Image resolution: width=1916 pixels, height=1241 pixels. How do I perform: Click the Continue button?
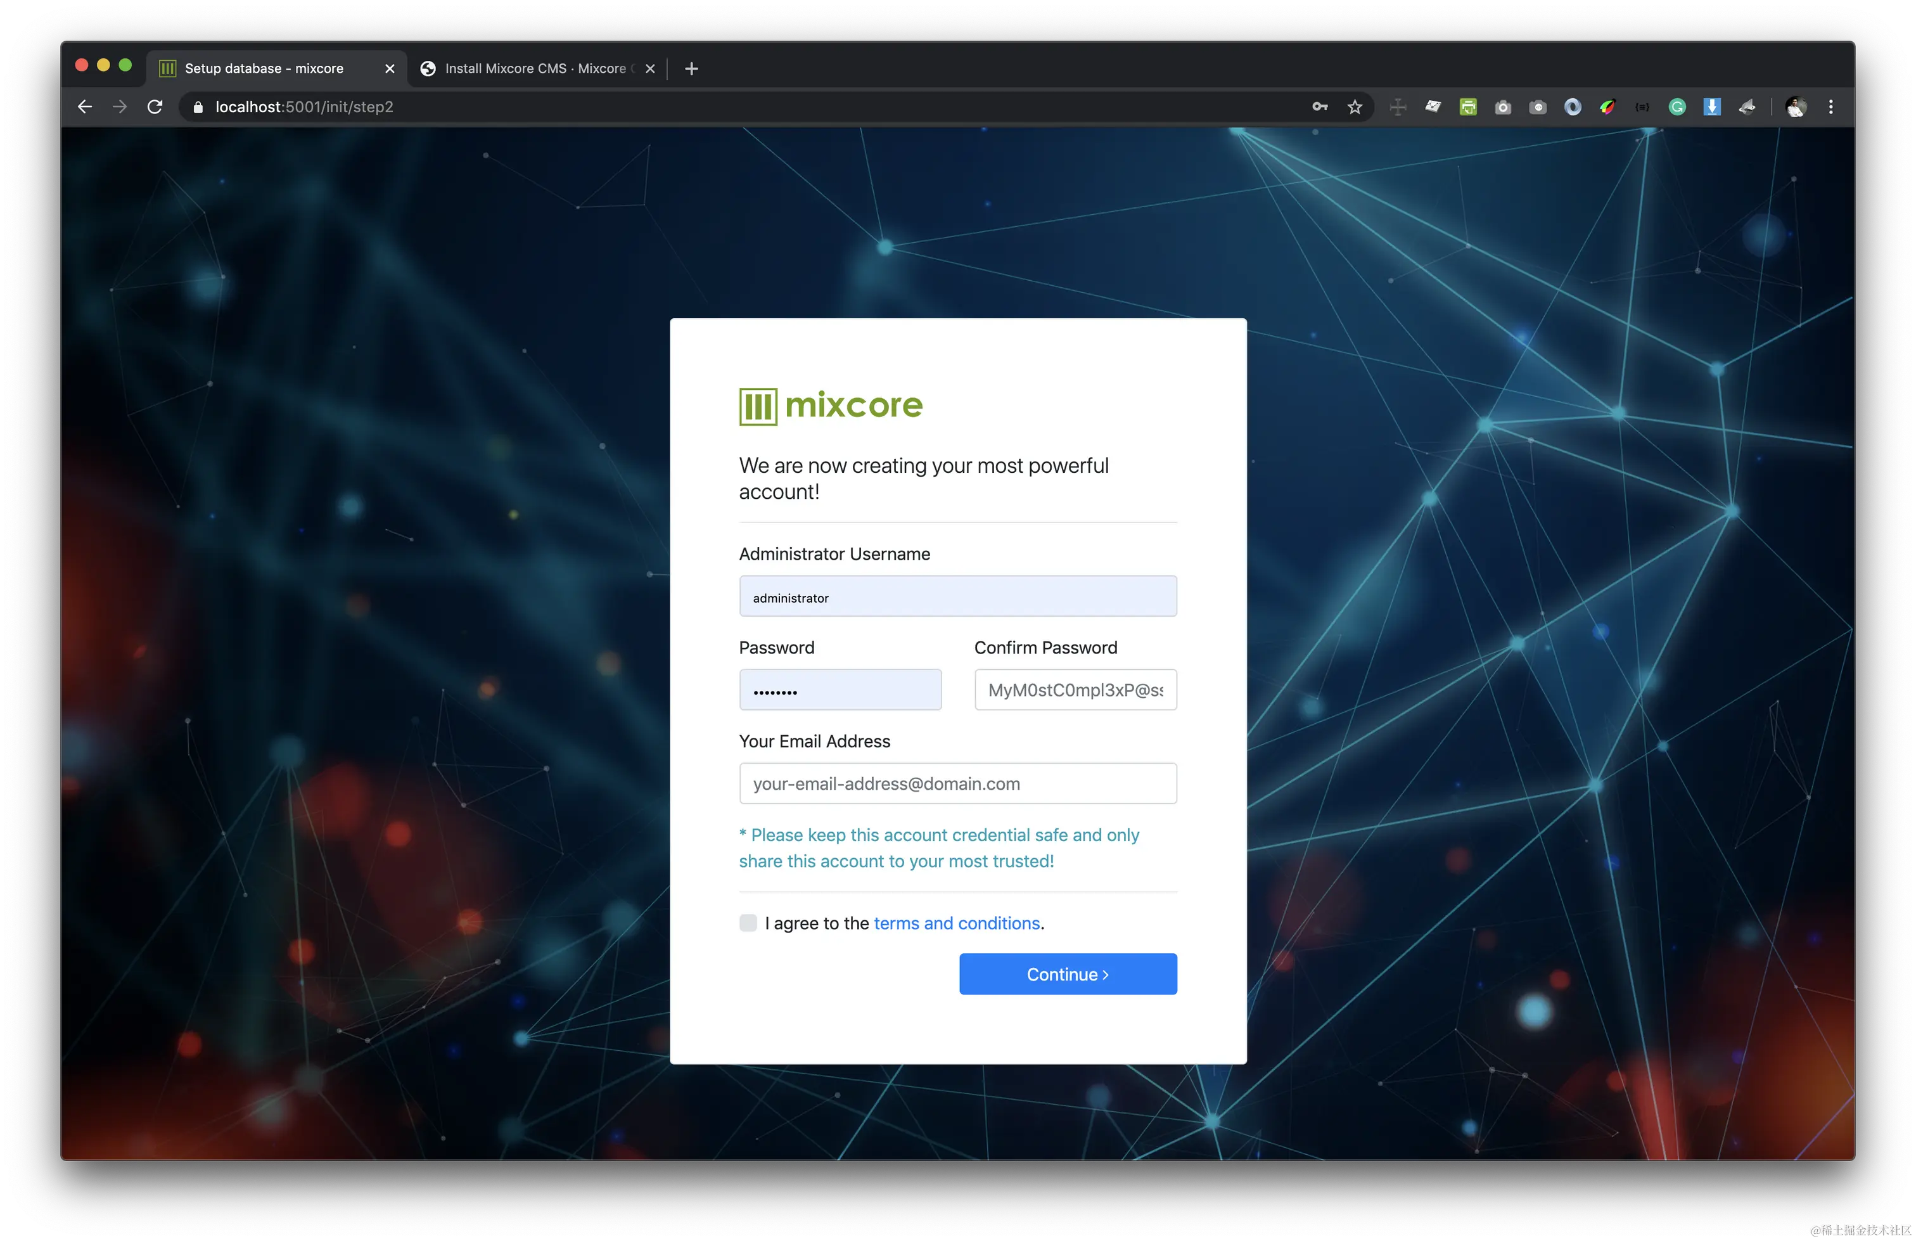tap(1068, 974)
